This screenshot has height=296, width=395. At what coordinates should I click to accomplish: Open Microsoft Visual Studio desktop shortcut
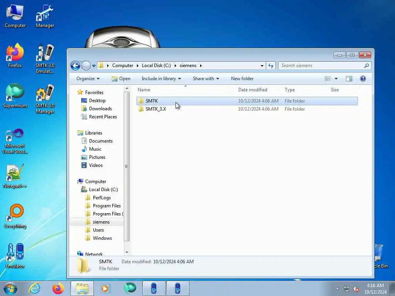click(15, 141)
